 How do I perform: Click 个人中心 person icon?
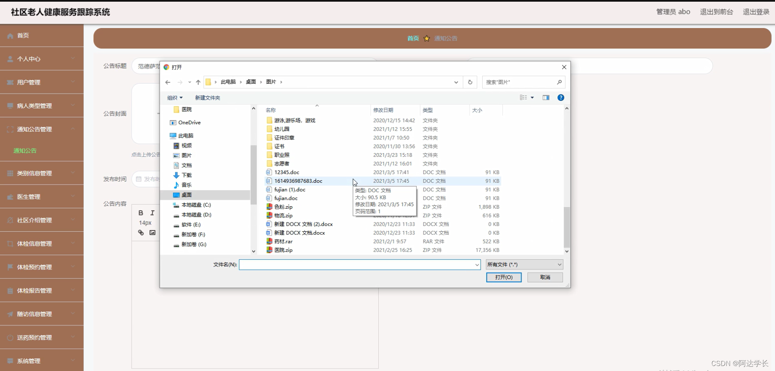10,59
